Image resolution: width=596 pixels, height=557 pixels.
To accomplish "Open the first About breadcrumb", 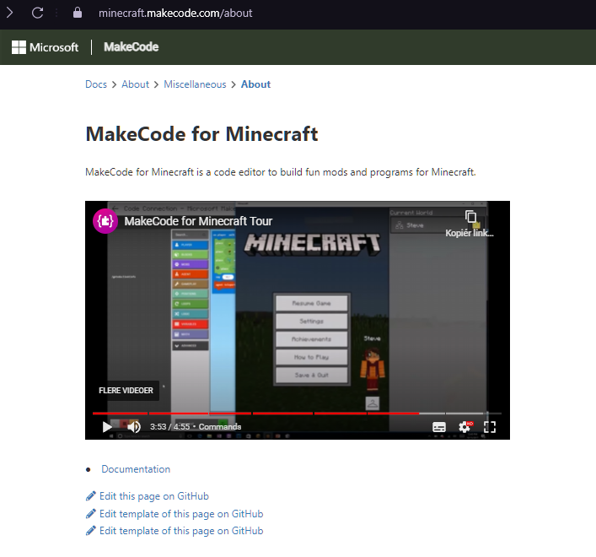I will 135,84.
